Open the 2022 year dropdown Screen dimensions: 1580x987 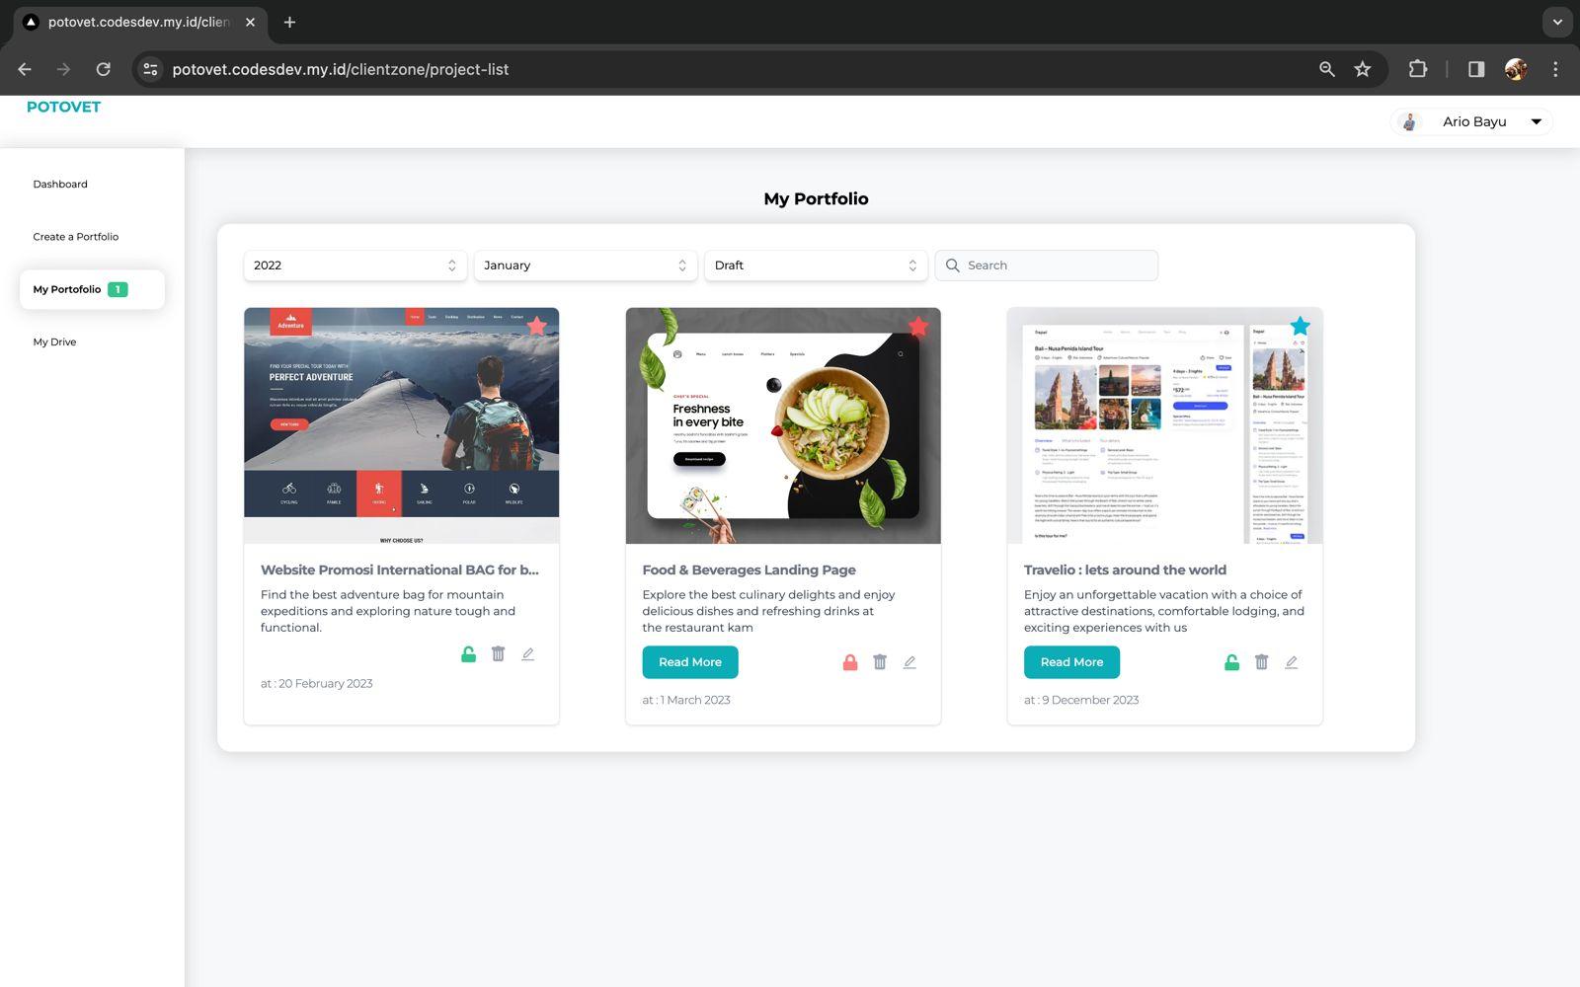(x=355, y=266)
